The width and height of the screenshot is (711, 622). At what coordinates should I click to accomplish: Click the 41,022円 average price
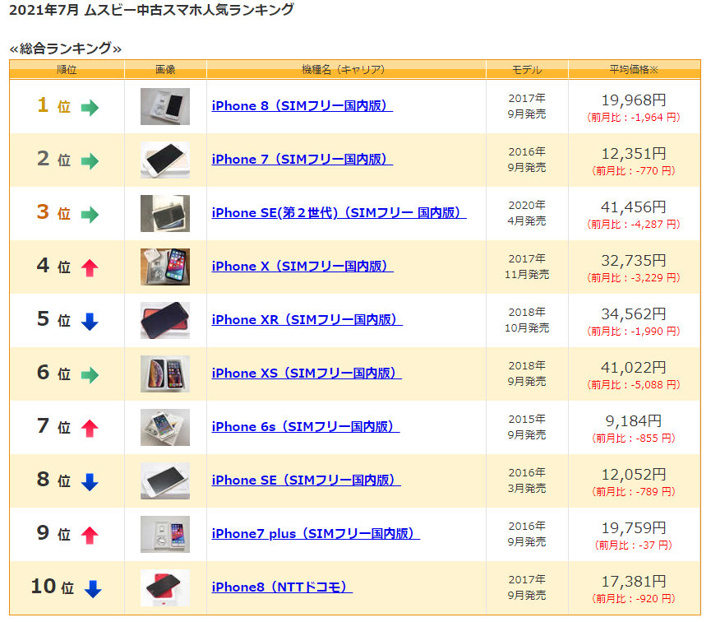tap(634, 367)
